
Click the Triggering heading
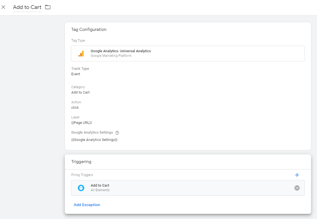(x=81, y=162)
